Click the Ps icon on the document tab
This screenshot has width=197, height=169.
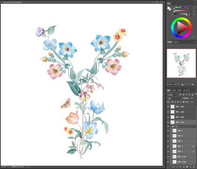pos(2,2)
